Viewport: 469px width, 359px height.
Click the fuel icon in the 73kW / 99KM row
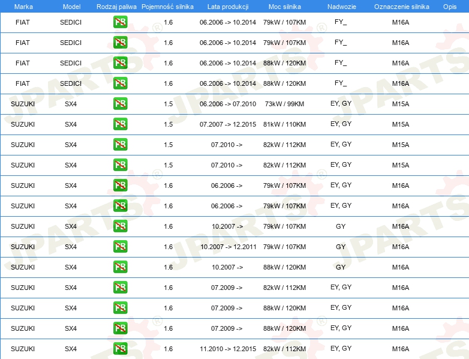120,104
